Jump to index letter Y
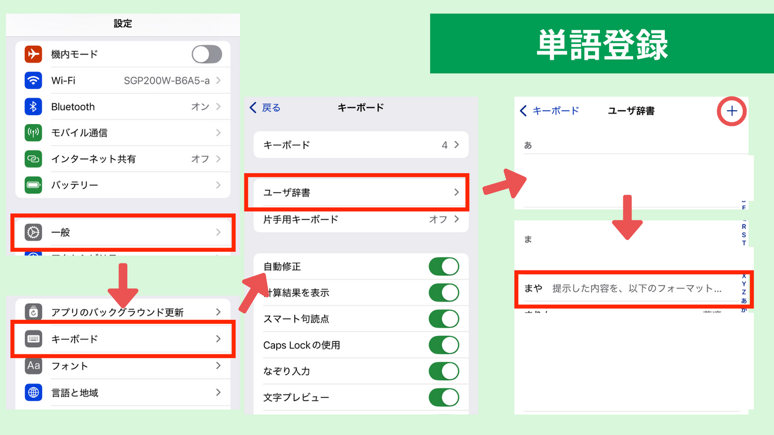This screenshot has height=435, width=774. [744, 284]
